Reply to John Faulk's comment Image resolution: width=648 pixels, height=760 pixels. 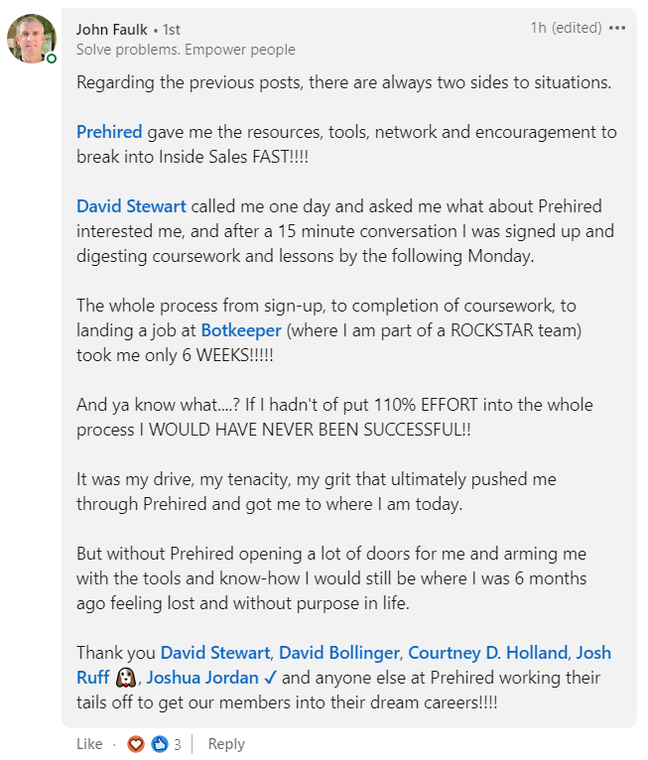[226, 744]
